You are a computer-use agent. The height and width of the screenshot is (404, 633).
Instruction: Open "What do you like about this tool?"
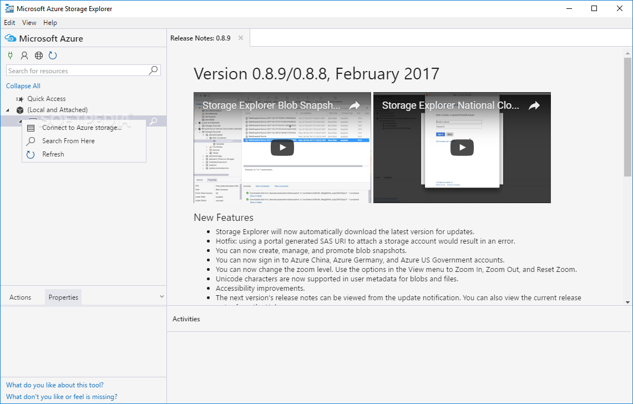54,386
